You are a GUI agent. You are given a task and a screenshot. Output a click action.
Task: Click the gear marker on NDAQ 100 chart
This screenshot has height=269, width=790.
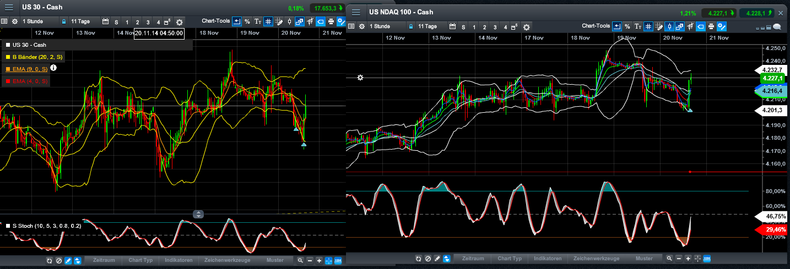pyautogui.click(x=360, y=78)
